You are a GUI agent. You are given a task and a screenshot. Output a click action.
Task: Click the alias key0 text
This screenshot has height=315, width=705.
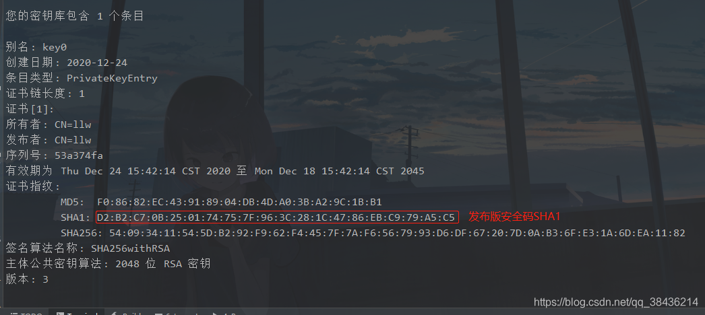[55, 47]
